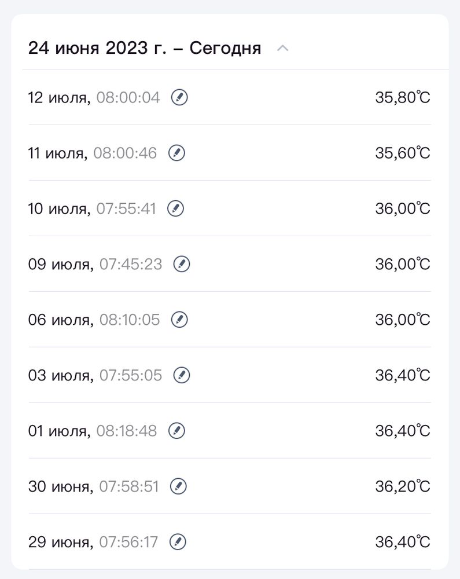Click the 08:00:46 timestamp
460x579 pixels.
(x=125, y=153)
